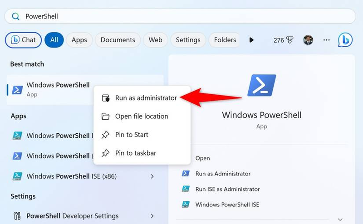Select the All filter tab
The image size is (363, 224).
point(54,40)
